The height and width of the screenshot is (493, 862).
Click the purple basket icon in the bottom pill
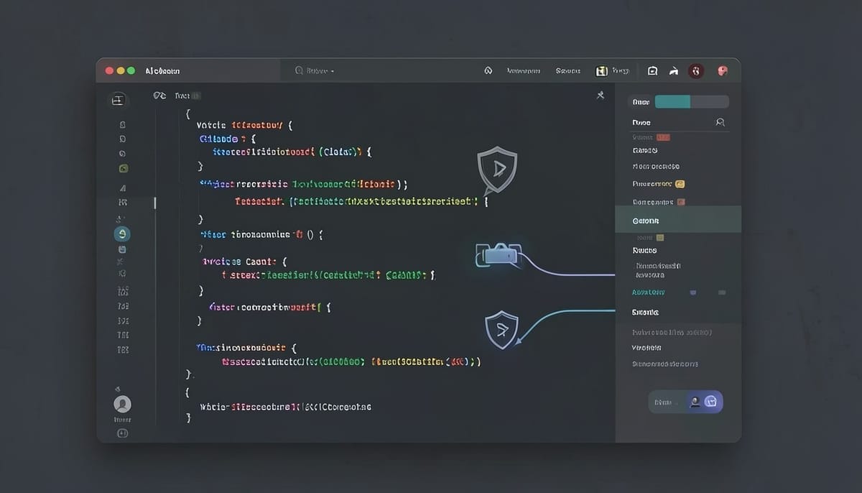coord(711,402)
